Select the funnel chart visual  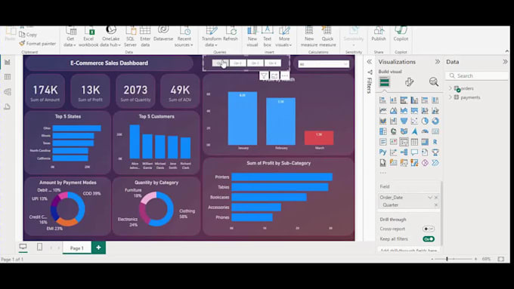[404, 121]
